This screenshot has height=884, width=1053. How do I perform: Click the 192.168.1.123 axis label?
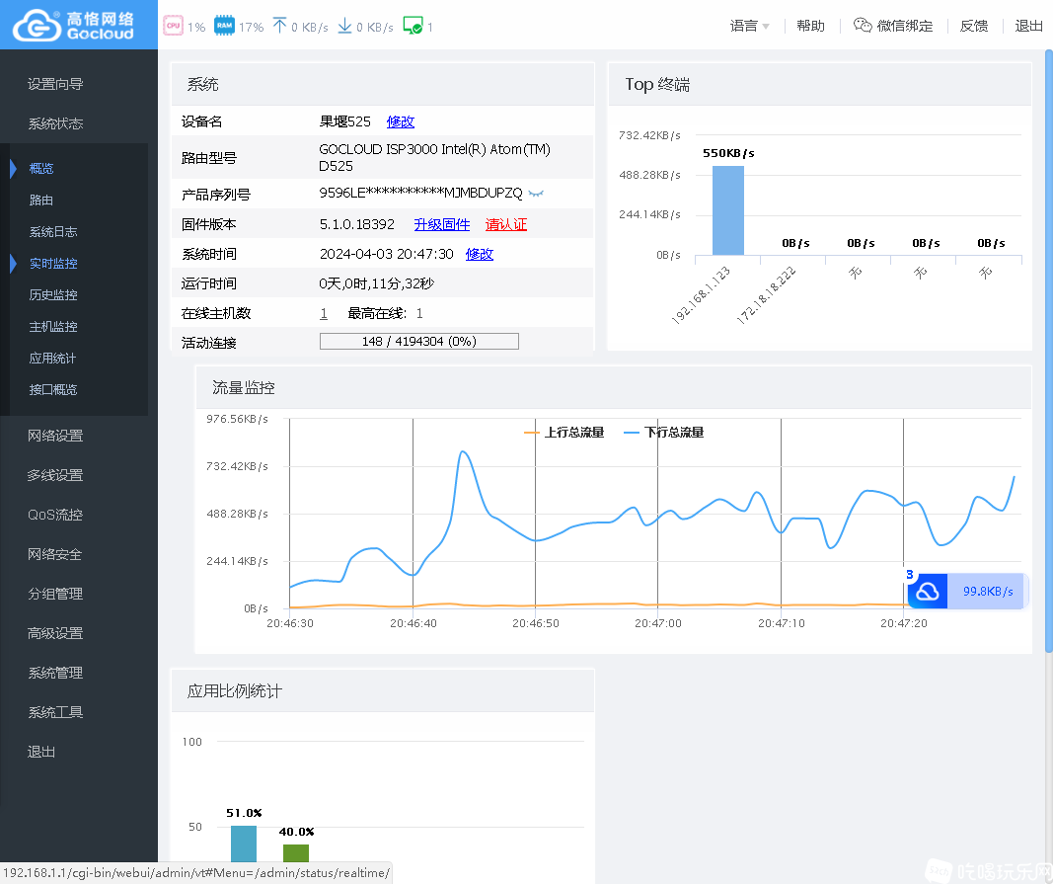pyautogui.click(x=701, y=295)
